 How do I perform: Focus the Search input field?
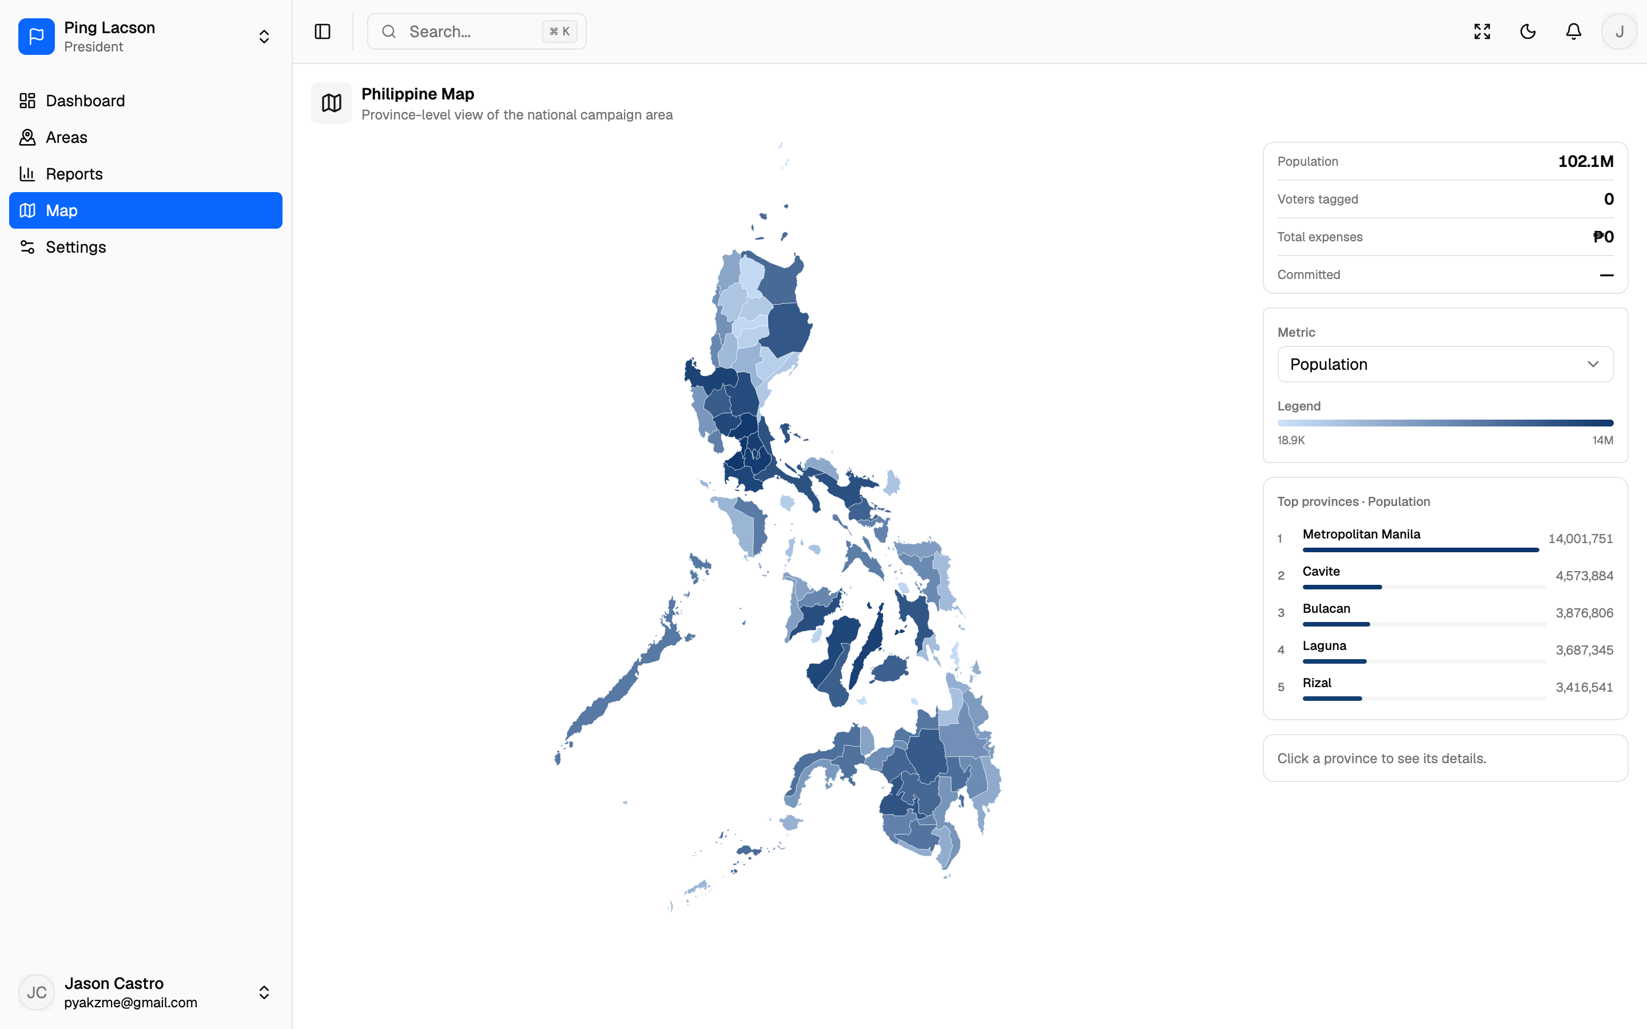(x=476, y=31)
